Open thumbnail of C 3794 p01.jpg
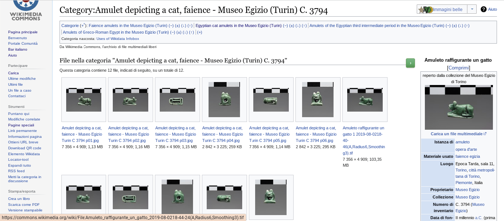The height and width of the screenshot is (221, 504). click(84, 99)
